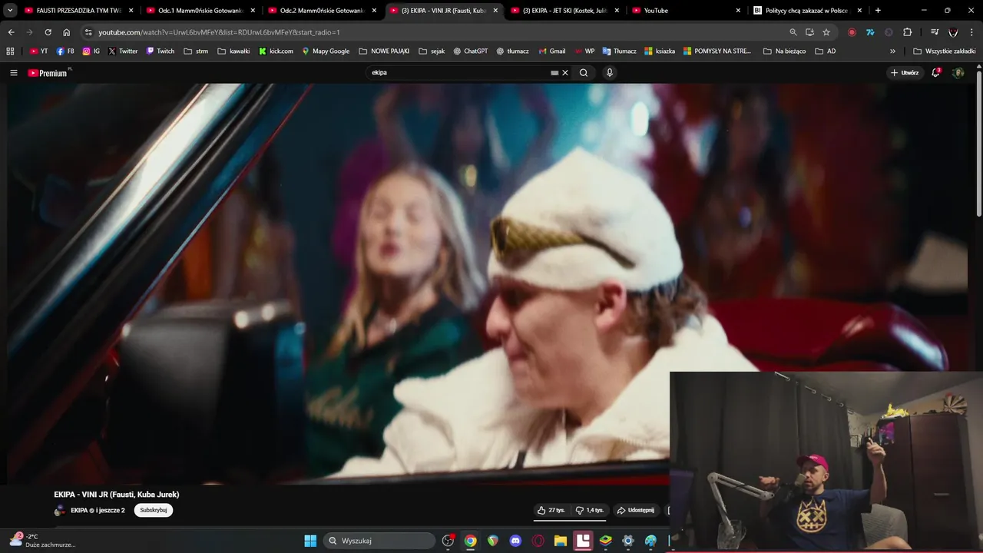Open the sejak bookmark folder
Screen dimensions: 983x553
click(432, 51)
